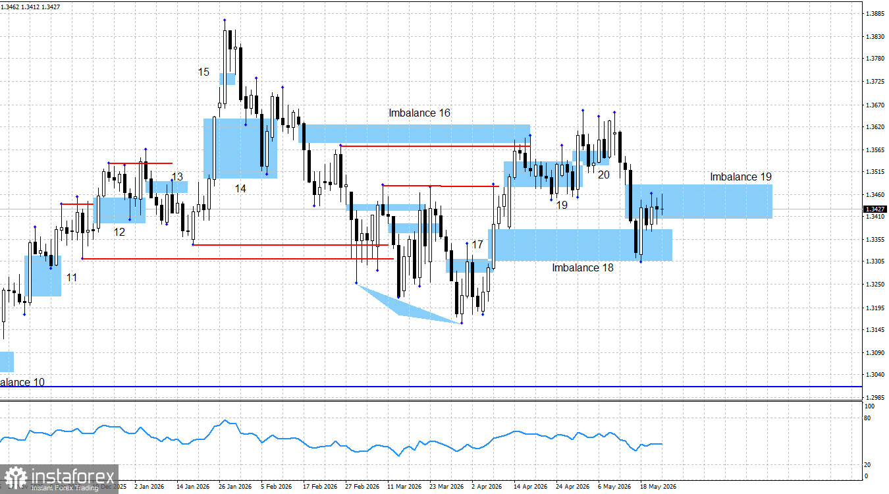The width and height of the screenshot is (889, 494).
Task: Select the zone label 13
Action: 177,177
